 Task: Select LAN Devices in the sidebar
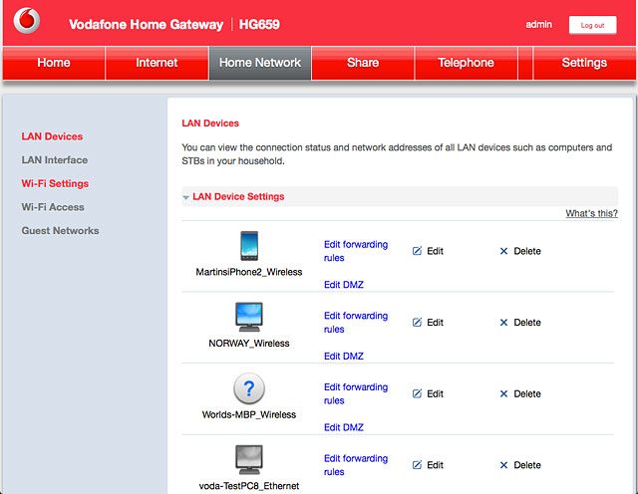(52, 136)
